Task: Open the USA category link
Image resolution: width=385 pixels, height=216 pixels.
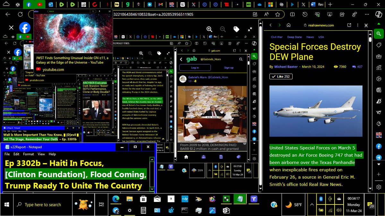Action: pos(321,37)
